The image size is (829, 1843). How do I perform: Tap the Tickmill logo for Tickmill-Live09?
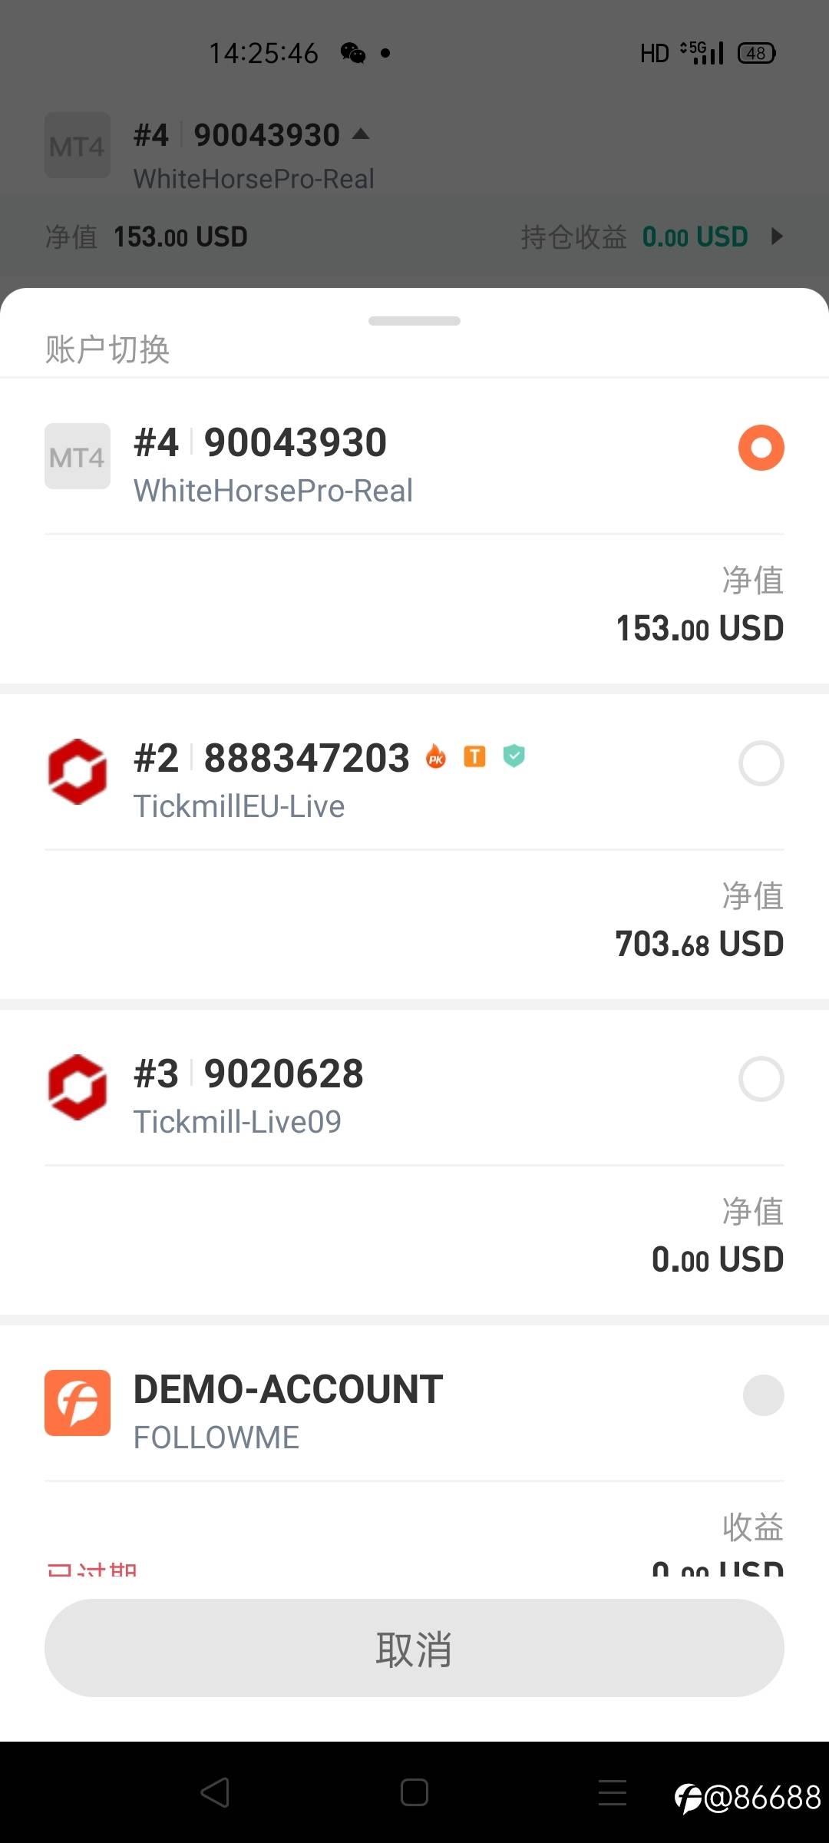pos(77,1087)
